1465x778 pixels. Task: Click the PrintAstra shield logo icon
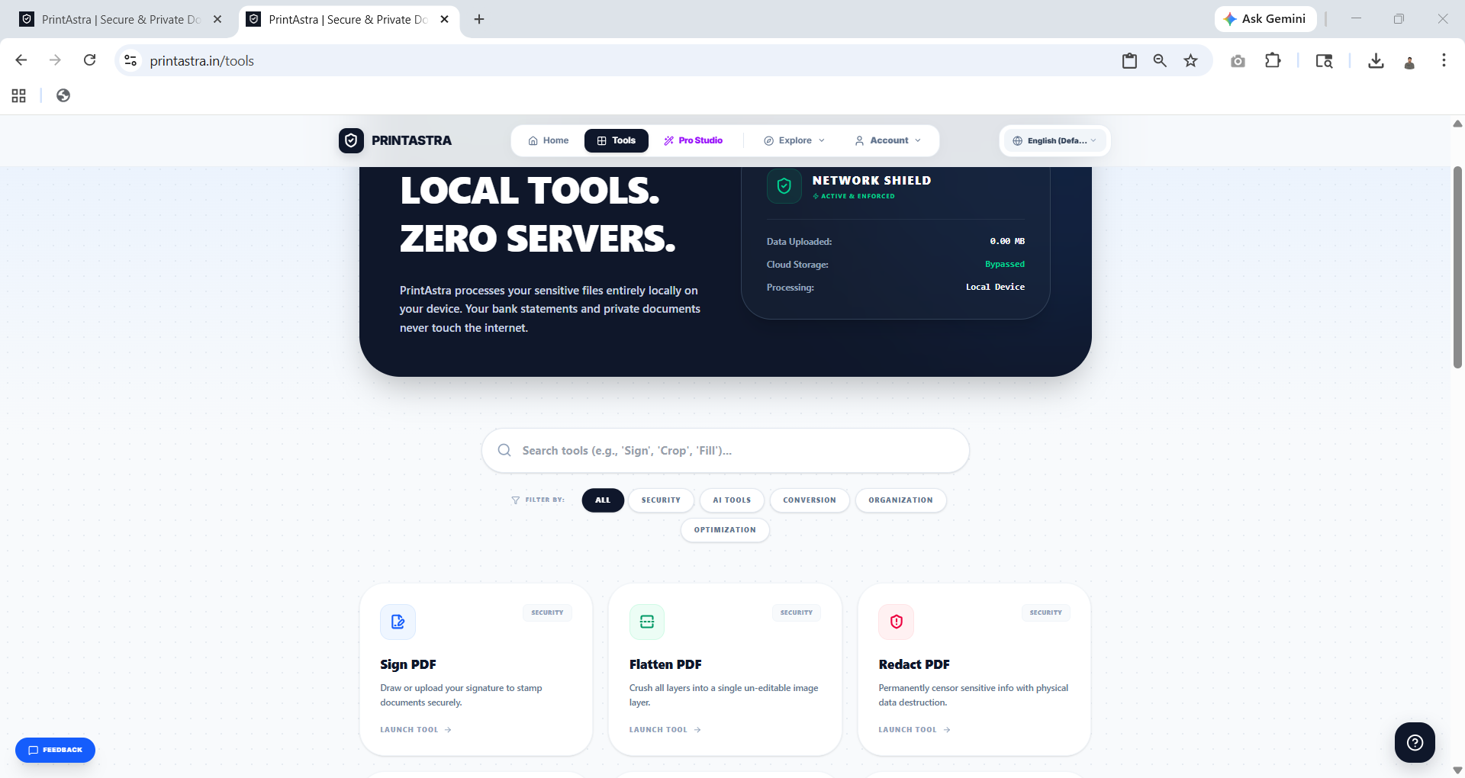[x=351, y=140]
